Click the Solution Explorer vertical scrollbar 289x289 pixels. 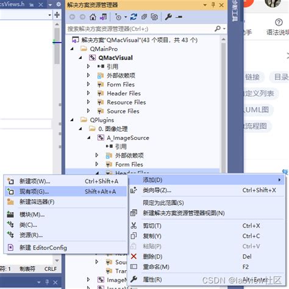pos(223,105)
